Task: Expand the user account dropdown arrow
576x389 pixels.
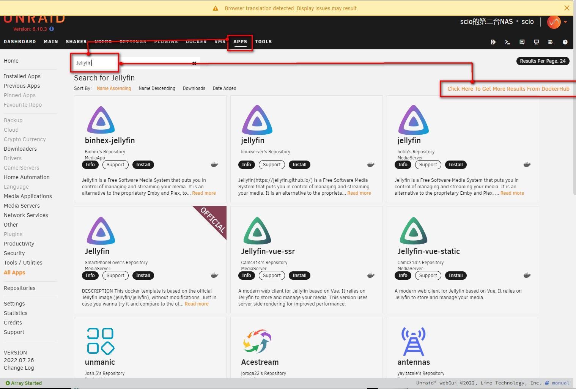Action: (565, 22)
